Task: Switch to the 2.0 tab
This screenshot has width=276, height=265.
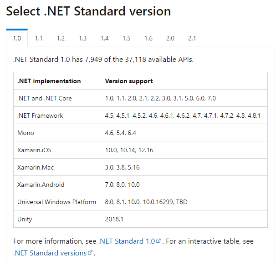Action: (x=170, y=38)
